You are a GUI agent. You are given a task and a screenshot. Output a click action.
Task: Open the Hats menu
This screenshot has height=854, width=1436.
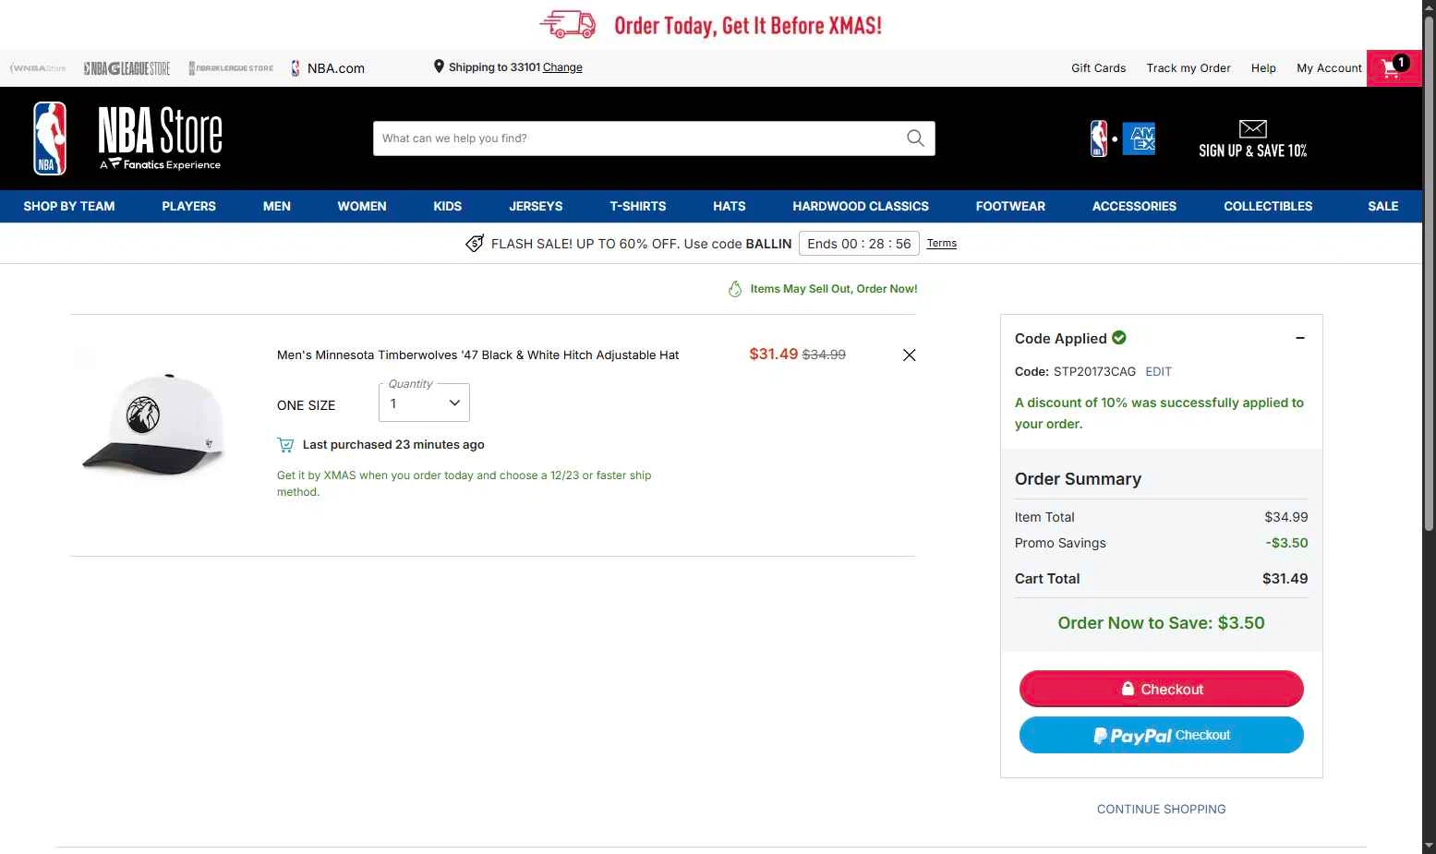(x=729, y=206)
